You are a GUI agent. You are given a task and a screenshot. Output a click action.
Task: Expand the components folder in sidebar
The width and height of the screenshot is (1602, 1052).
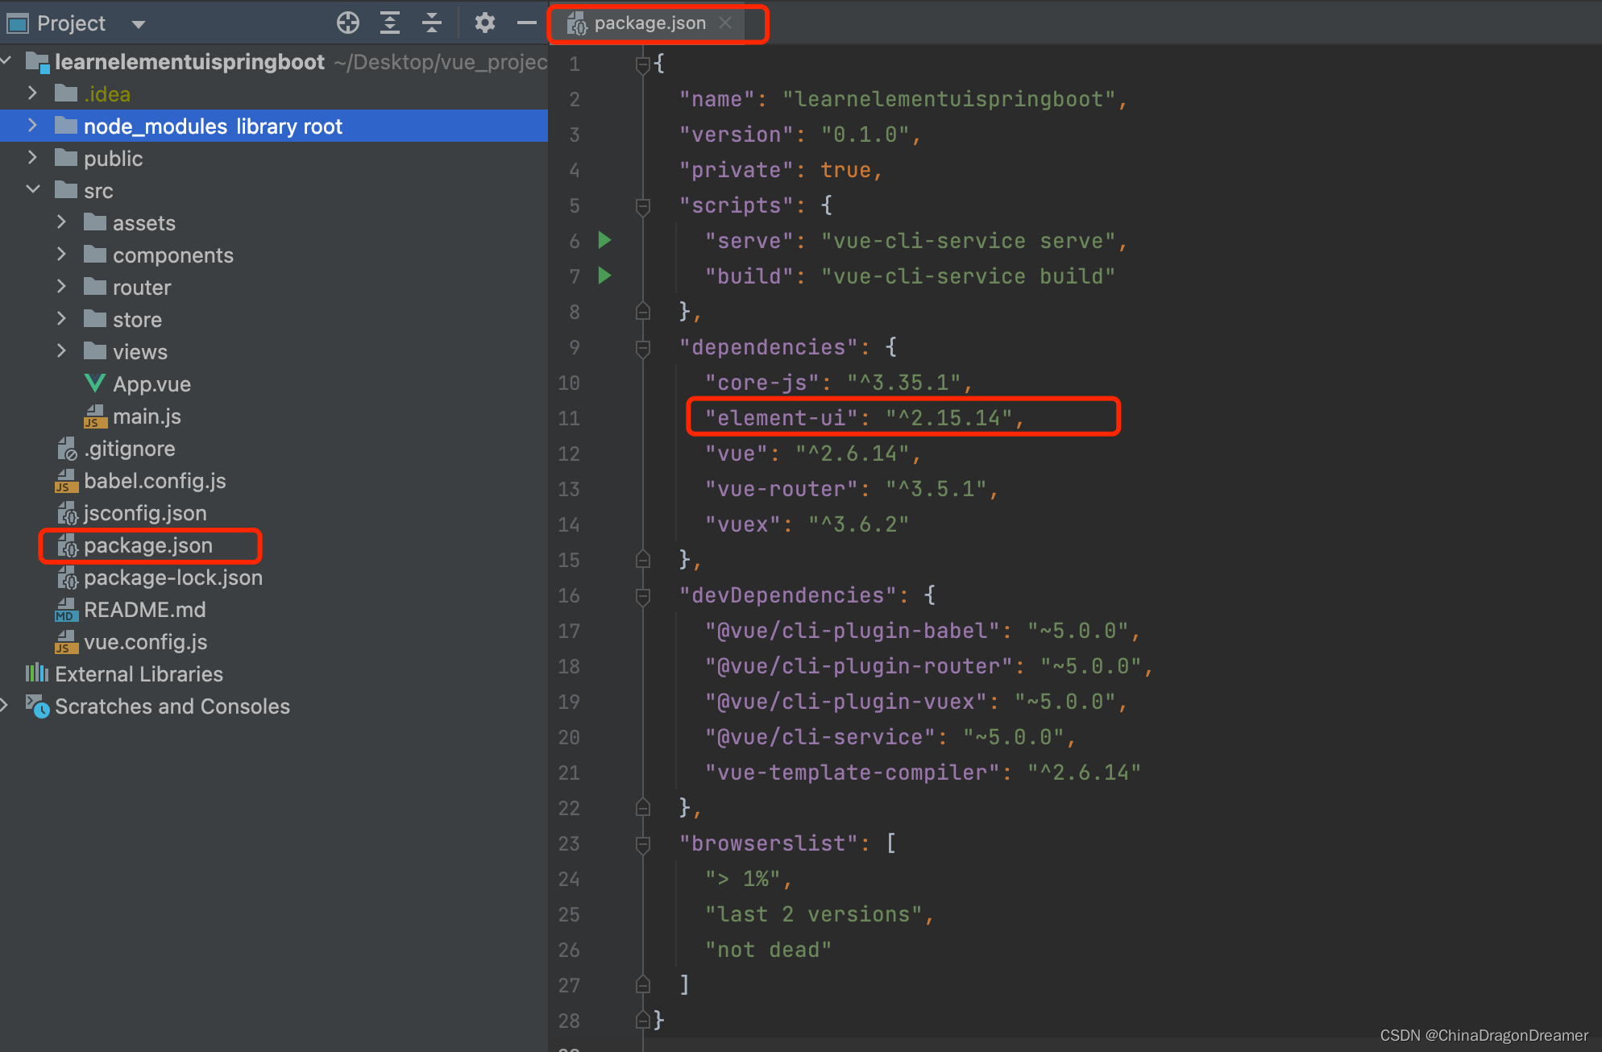point(64,255)
